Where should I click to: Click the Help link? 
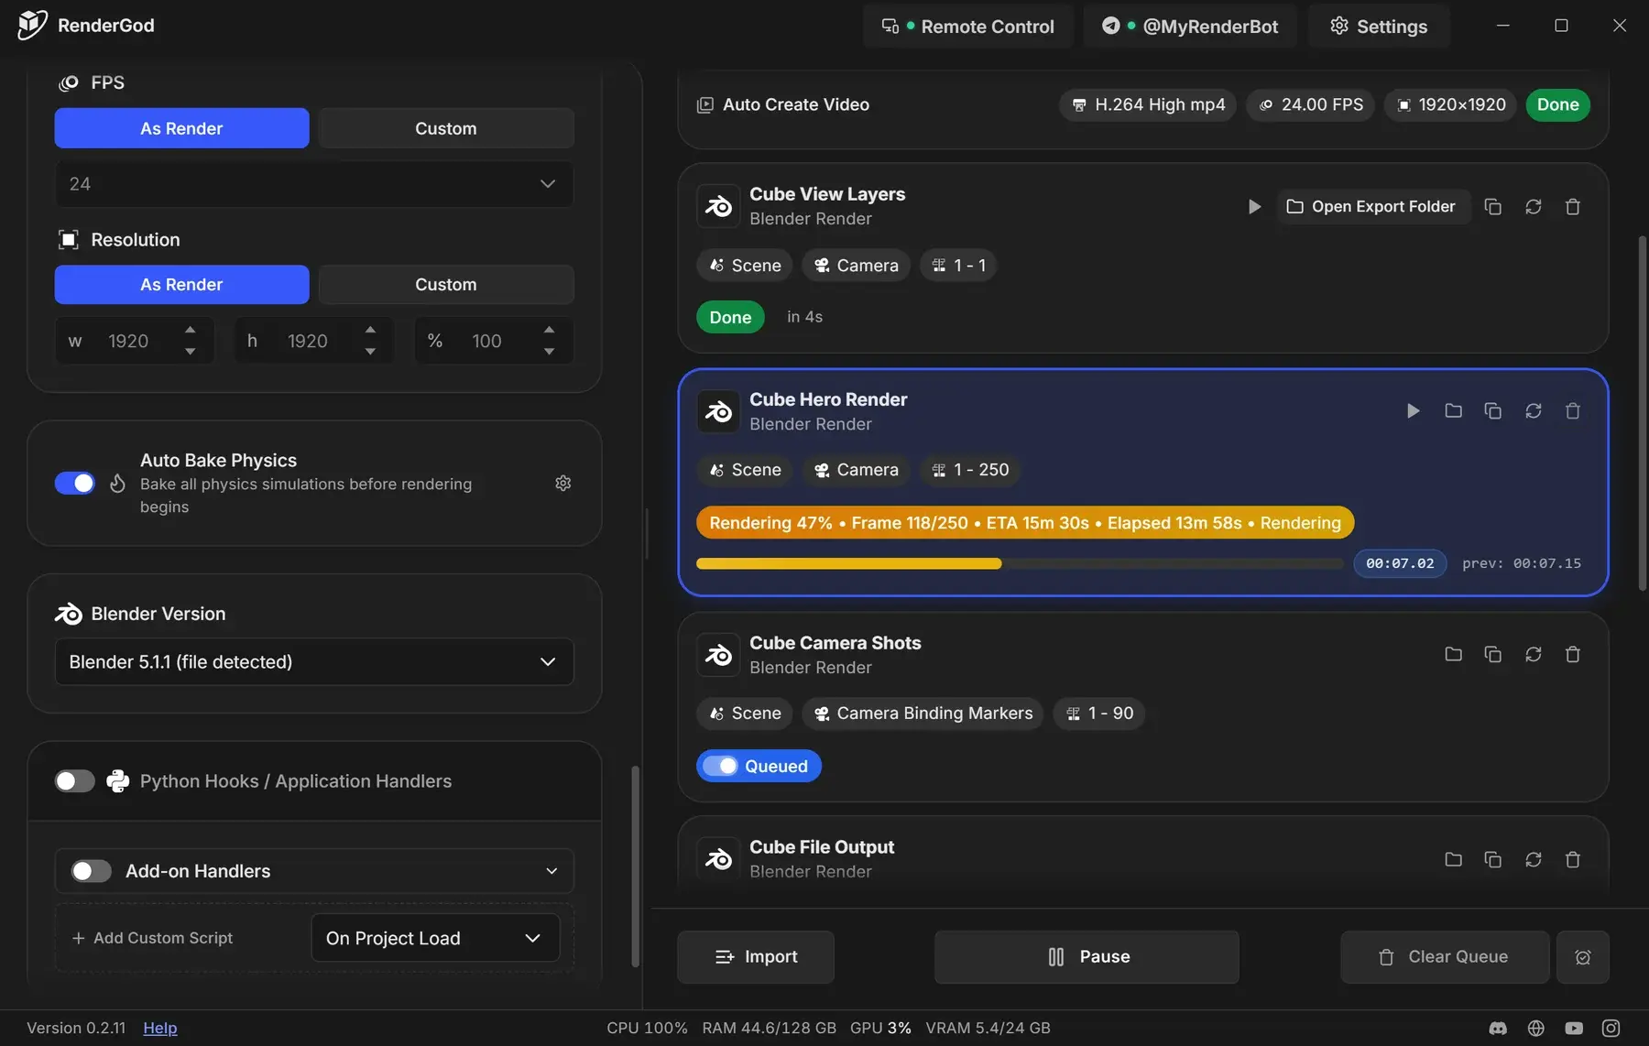(160, 1029)
